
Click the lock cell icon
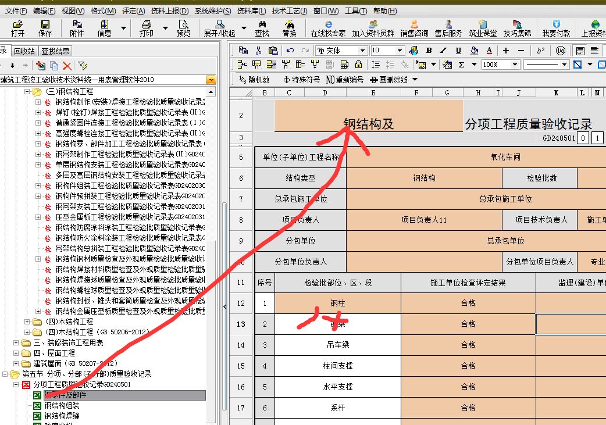tap(359, 65)
